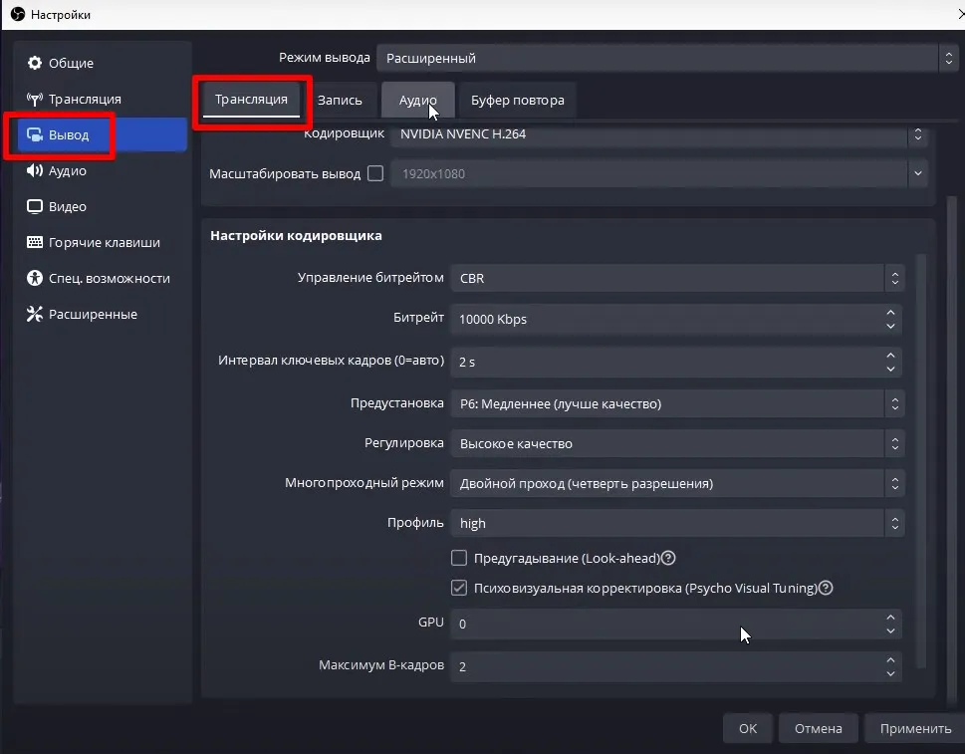Open the Управление битрейтом CBR dropdown
Viewport: 965px width, 754px height.
click(677, 278)
